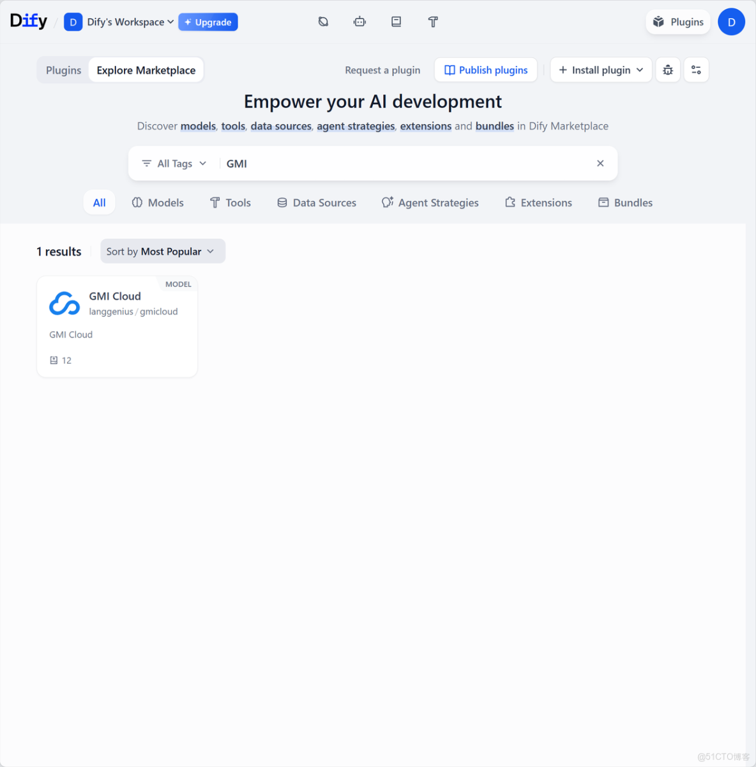
Task: Click the Upgrade badge next to workspace name
Action: [x=208, y=21]
